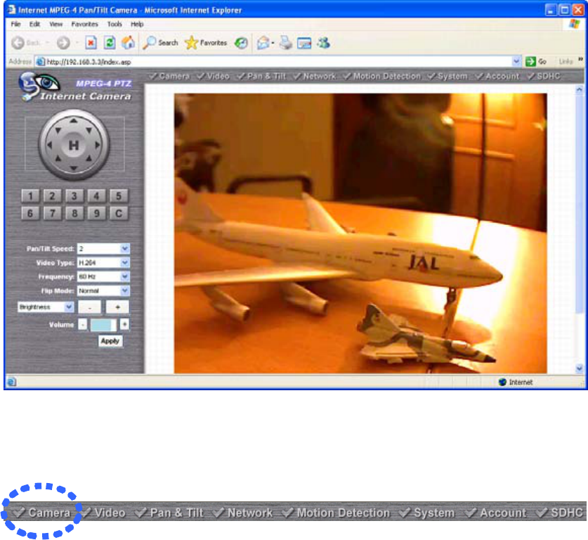Open the Tools menu
The width and height of the screenshot is (588, 540).
coord(115,24)
